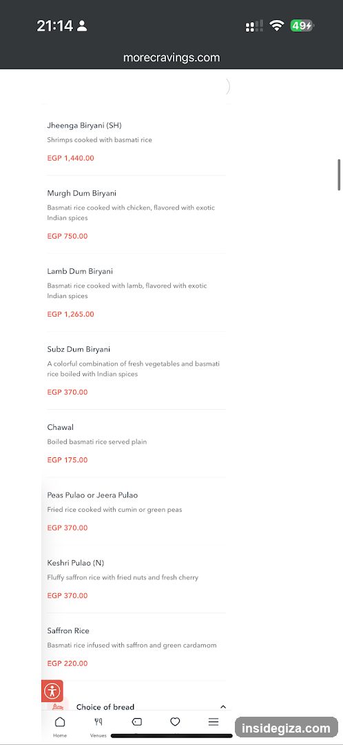Select Lamb Dum Biryani dish
Viewport: 343px width, 745px height.
coord(136,292)
